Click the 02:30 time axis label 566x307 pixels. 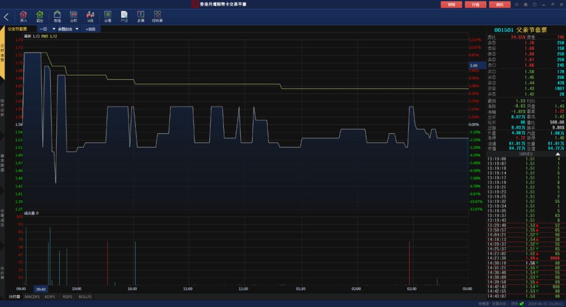[x=411, y=289]
